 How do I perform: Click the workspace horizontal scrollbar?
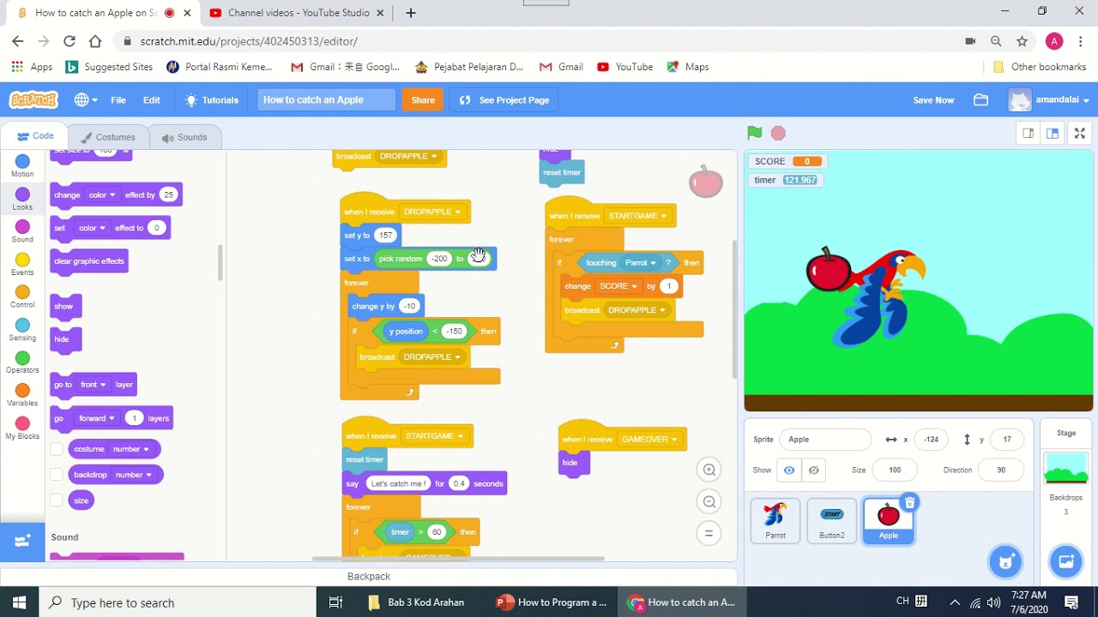coord(458,559)
